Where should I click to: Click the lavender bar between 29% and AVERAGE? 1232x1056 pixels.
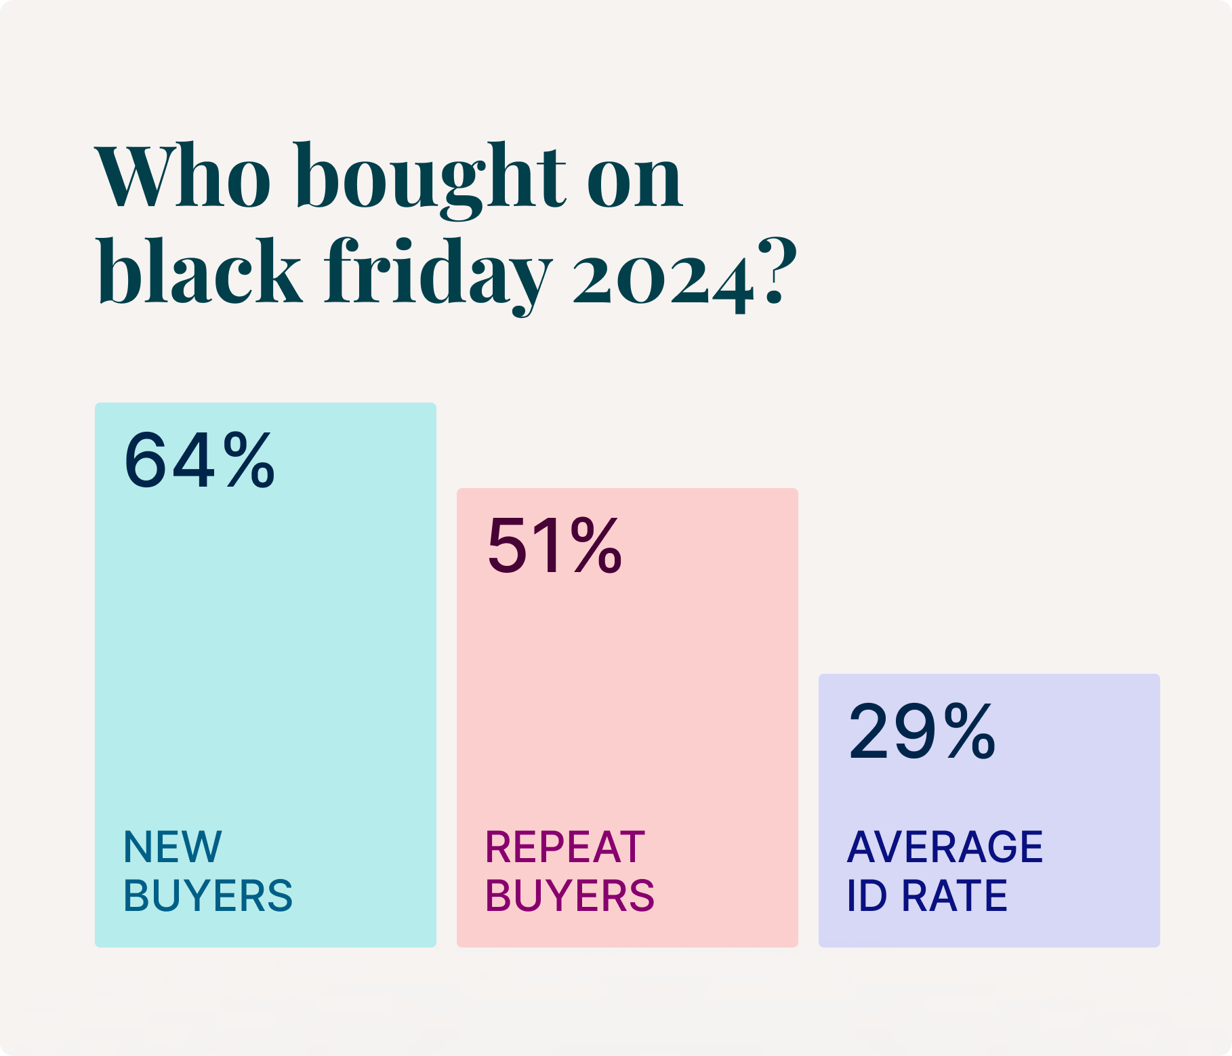click(x=989, y=793)
